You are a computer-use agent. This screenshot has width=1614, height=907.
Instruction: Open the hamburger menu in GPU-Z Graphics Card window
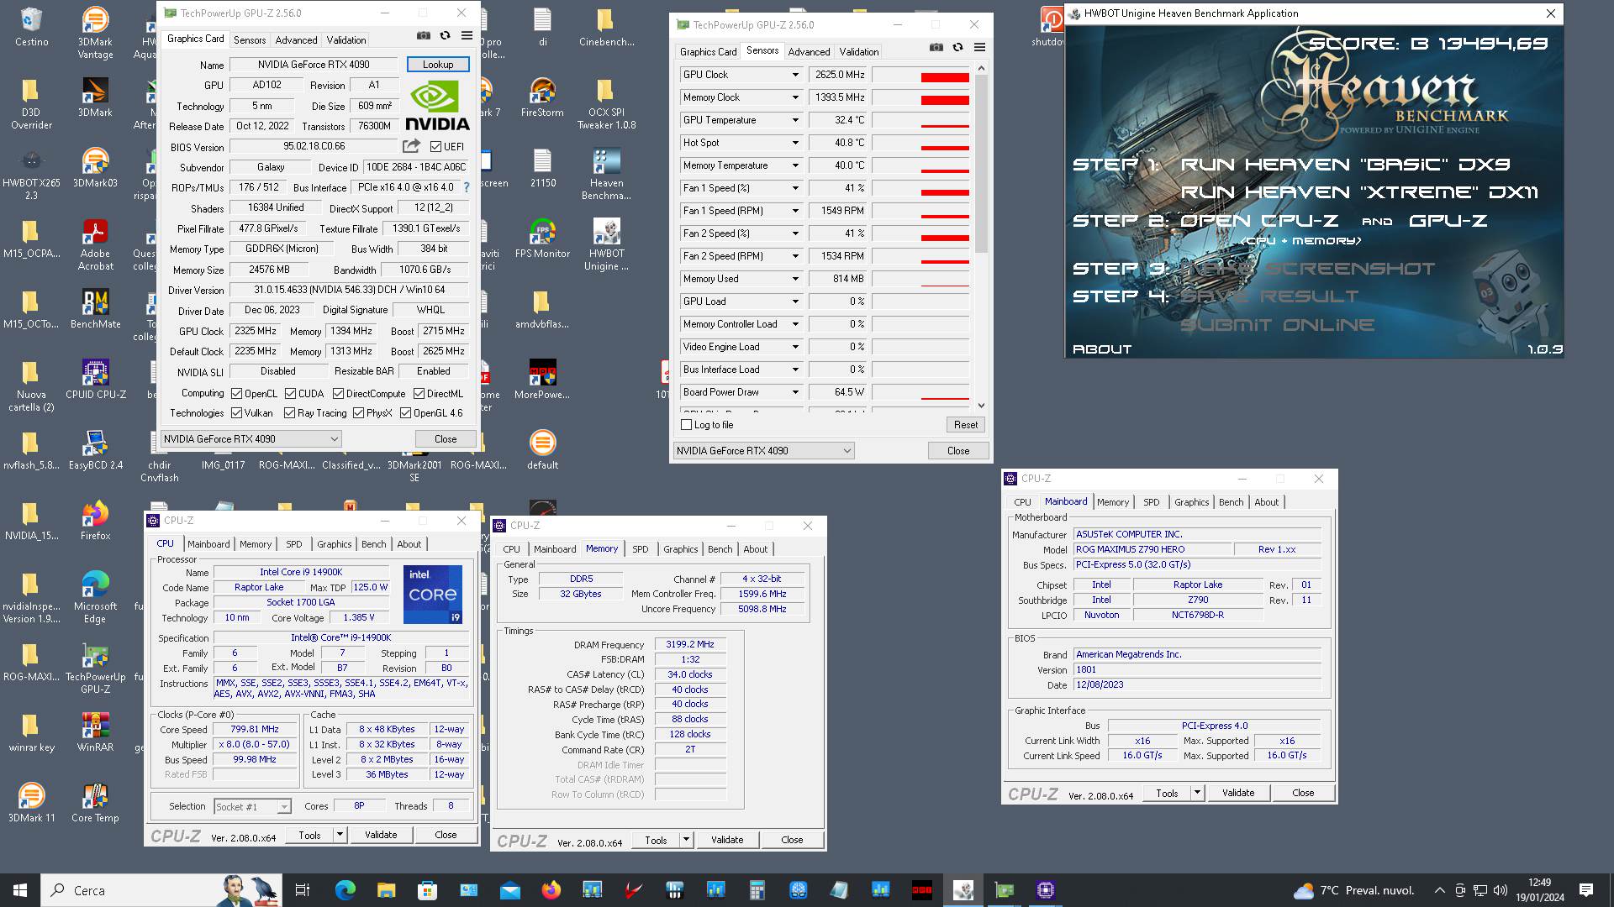click(x=467, y=36)
